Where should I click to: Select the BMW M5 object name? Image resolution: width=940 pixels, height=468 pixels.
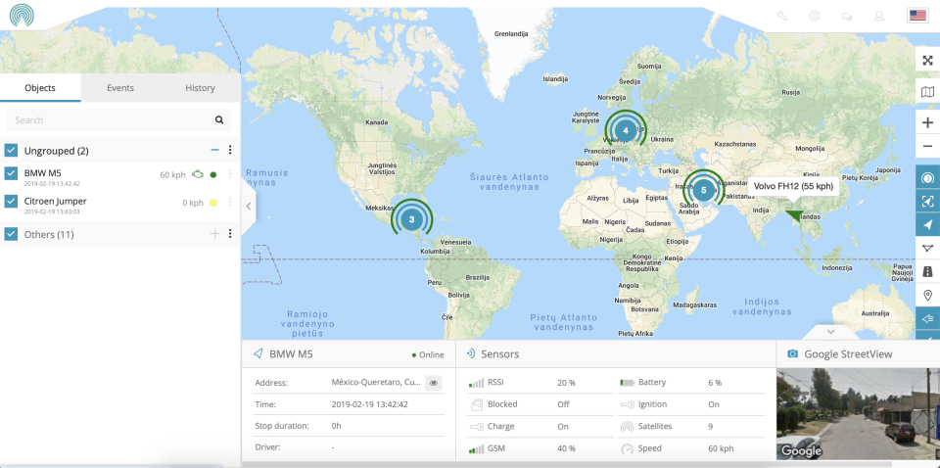click(x=42, y=172)
